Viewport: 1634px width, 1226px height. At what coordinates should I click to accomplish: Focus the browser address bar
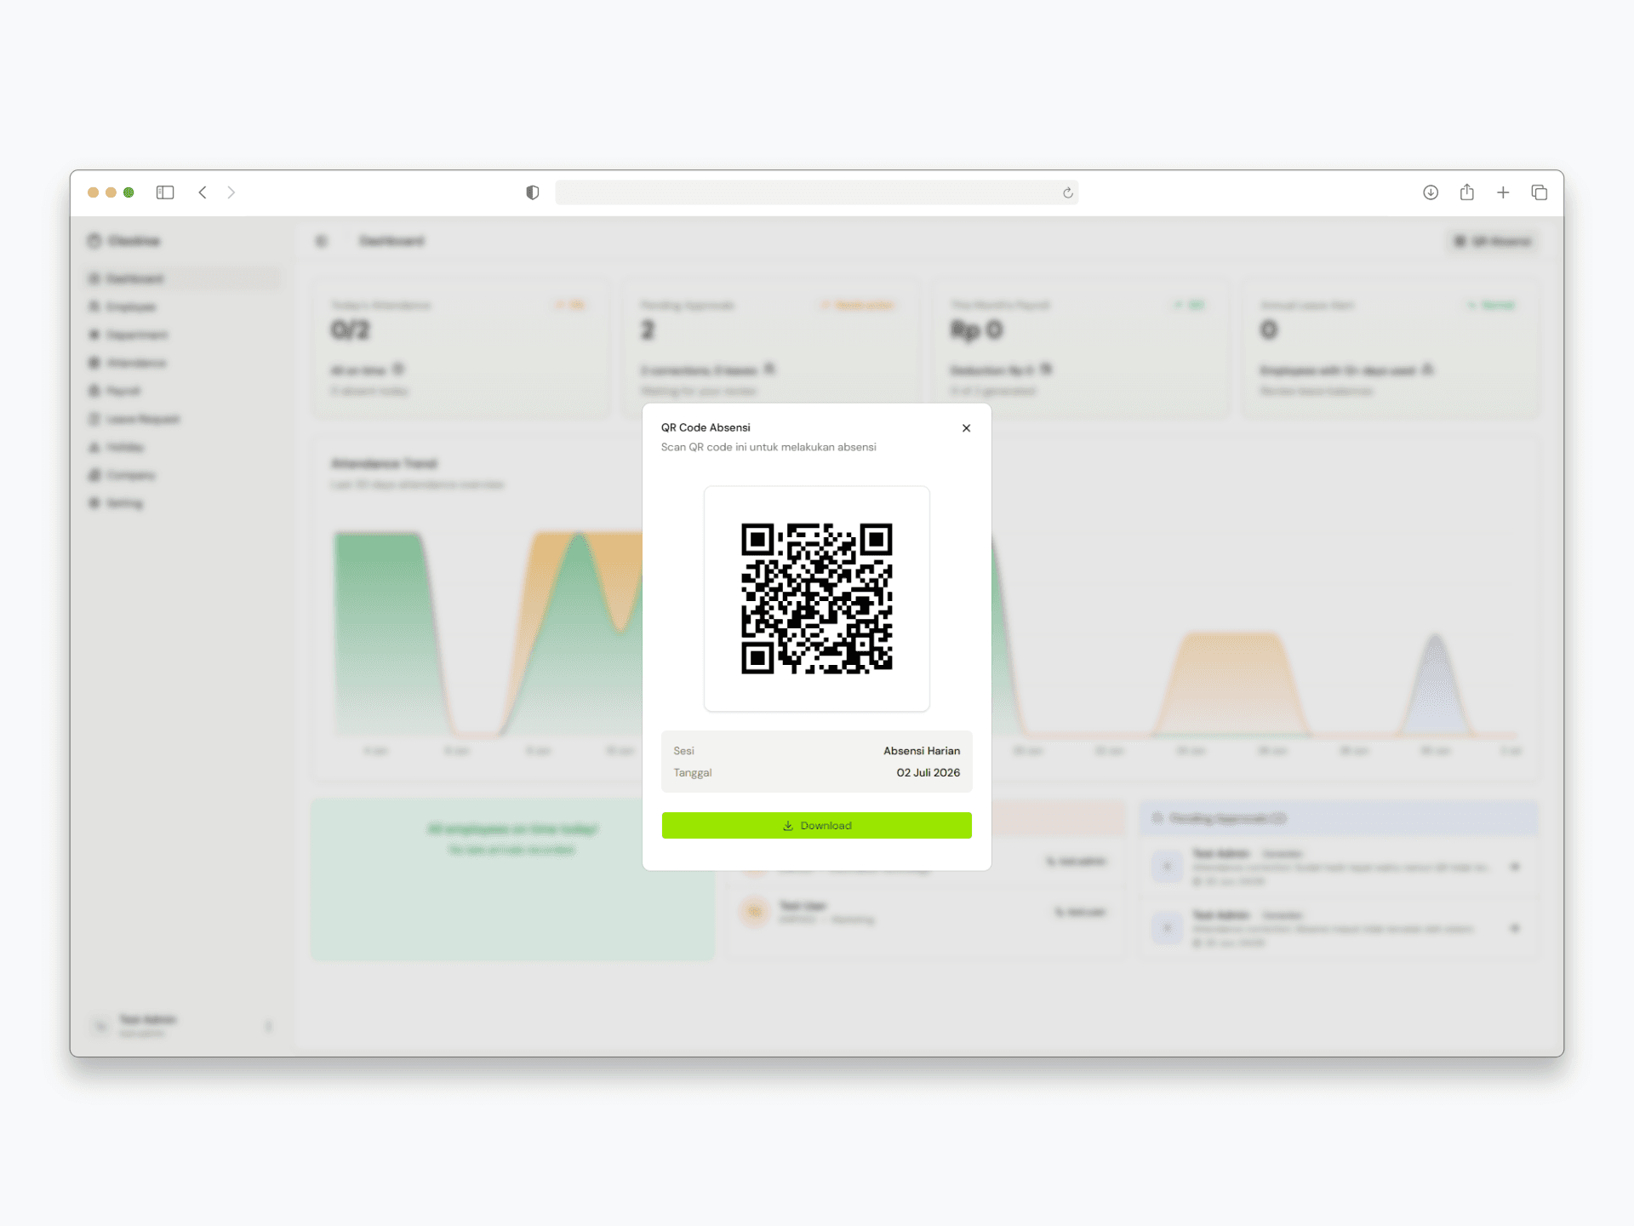(817, 192)
